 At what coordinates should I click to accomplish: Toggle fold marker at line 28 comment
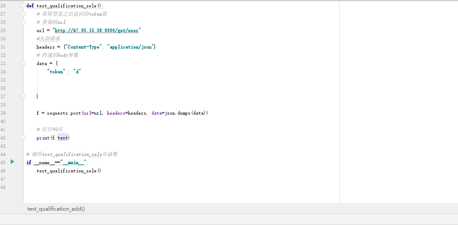click(23, 22)
